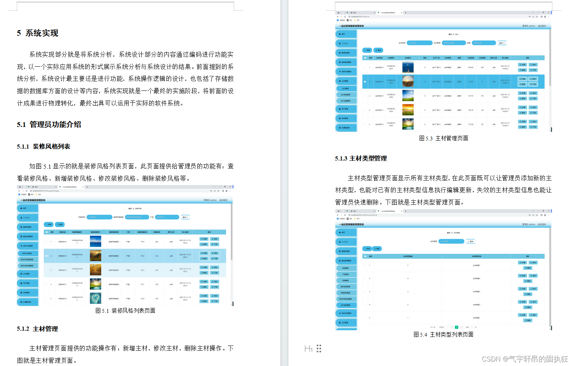Click 查询 search button in figure 5.1
Image resolution: width=574 pixels, height=366 pixels.
(x=185, y=217)
